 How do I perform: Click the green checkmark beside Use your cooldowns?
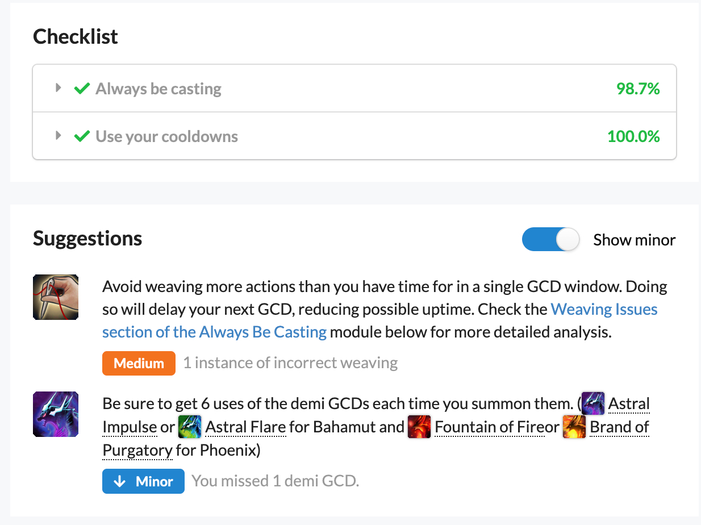[82, 136]
